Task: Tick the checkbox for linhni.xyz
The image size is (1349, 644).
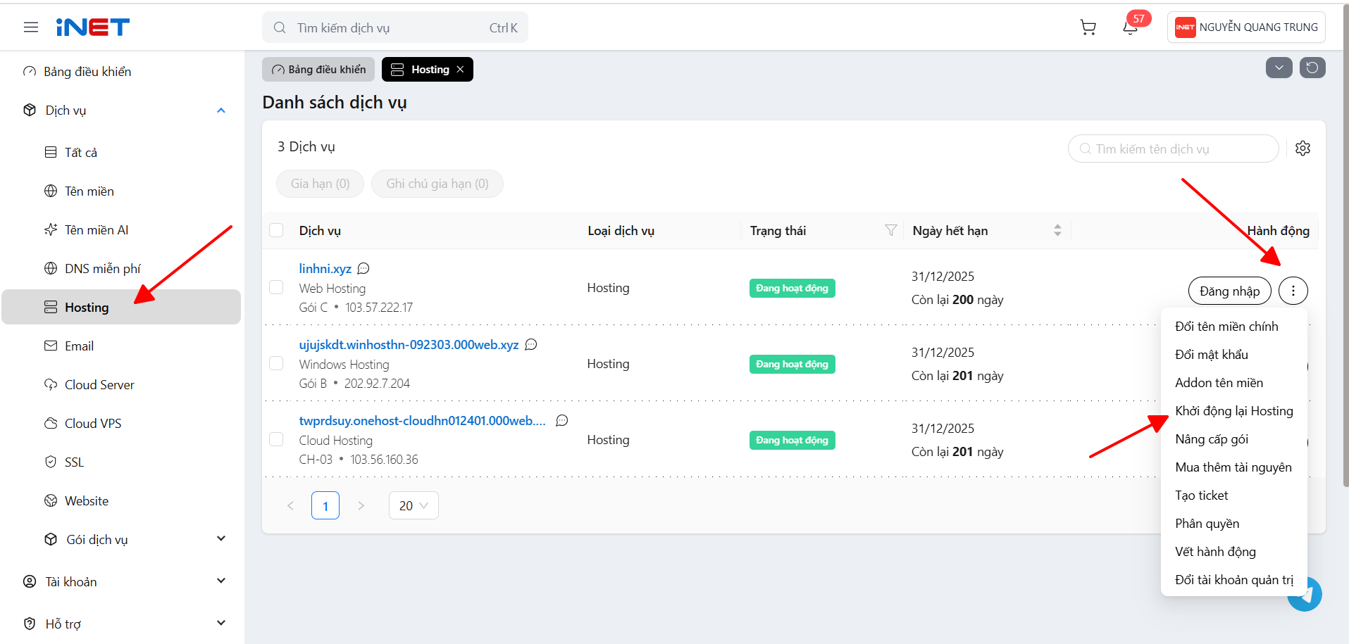Action: coord(276,287)
